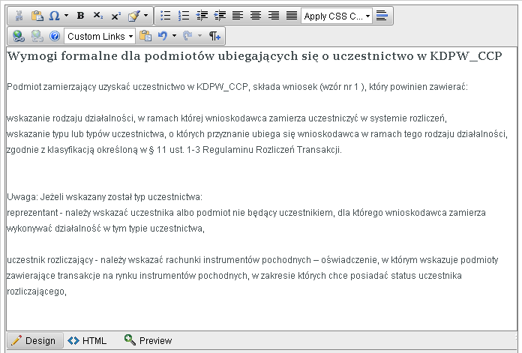Expand the redo history dropdown arrow
This screenshot has width=522, height=353.
coord(199,36)
